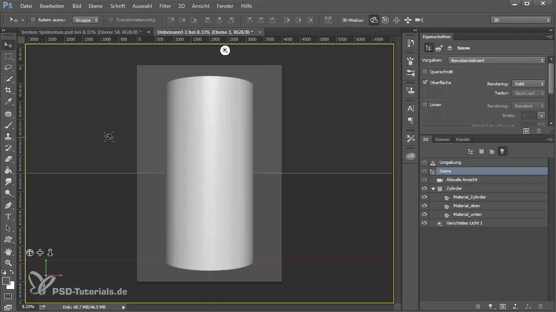Collapse the Zylinder tree node
Image resolution: width=556 pixels, height=312 pixels.
[433, 188]
